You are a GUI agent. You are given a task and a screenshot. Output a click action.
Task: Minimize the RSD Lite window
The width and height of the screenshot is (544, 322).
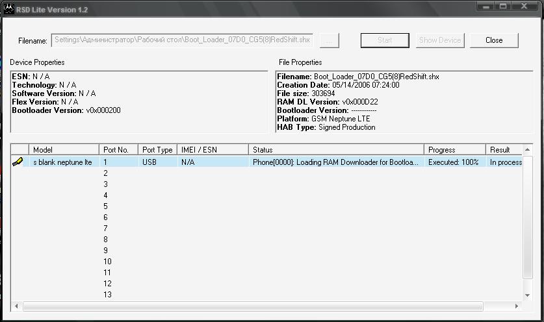pos(486,6)
